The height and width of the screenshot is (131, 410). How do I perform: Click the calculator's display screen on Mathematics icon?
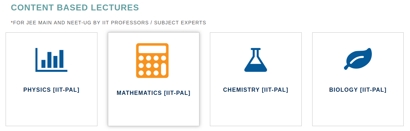152,49
